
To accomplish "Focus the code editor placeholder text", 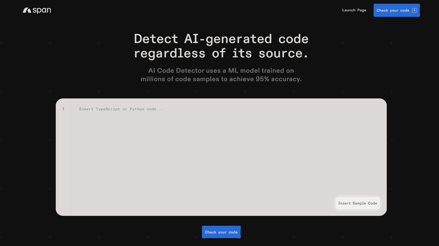I will [x=121, y=109].
